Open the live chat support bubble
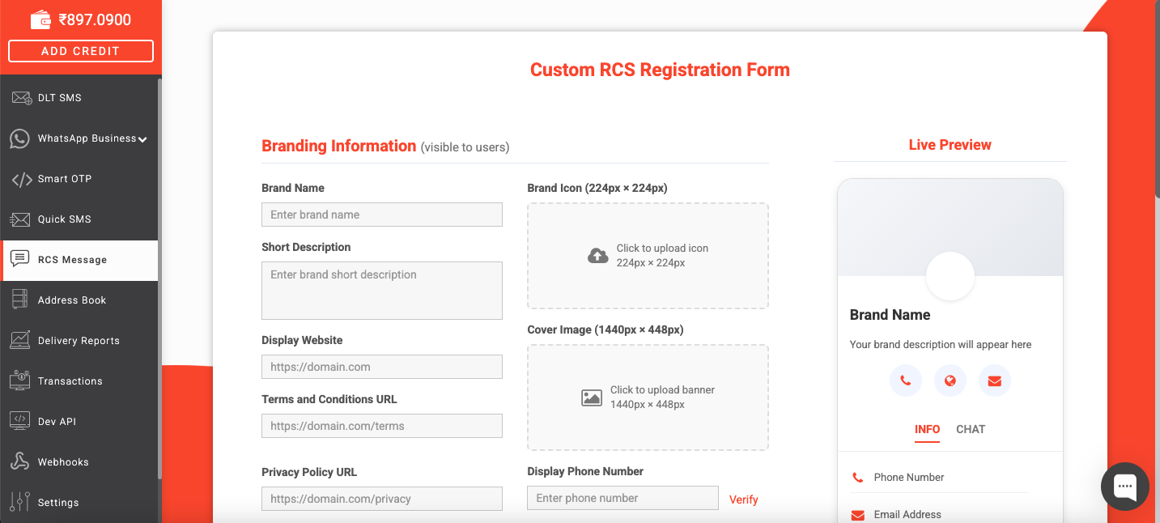Viewport: 1160px width, 523px height. 1125,487
